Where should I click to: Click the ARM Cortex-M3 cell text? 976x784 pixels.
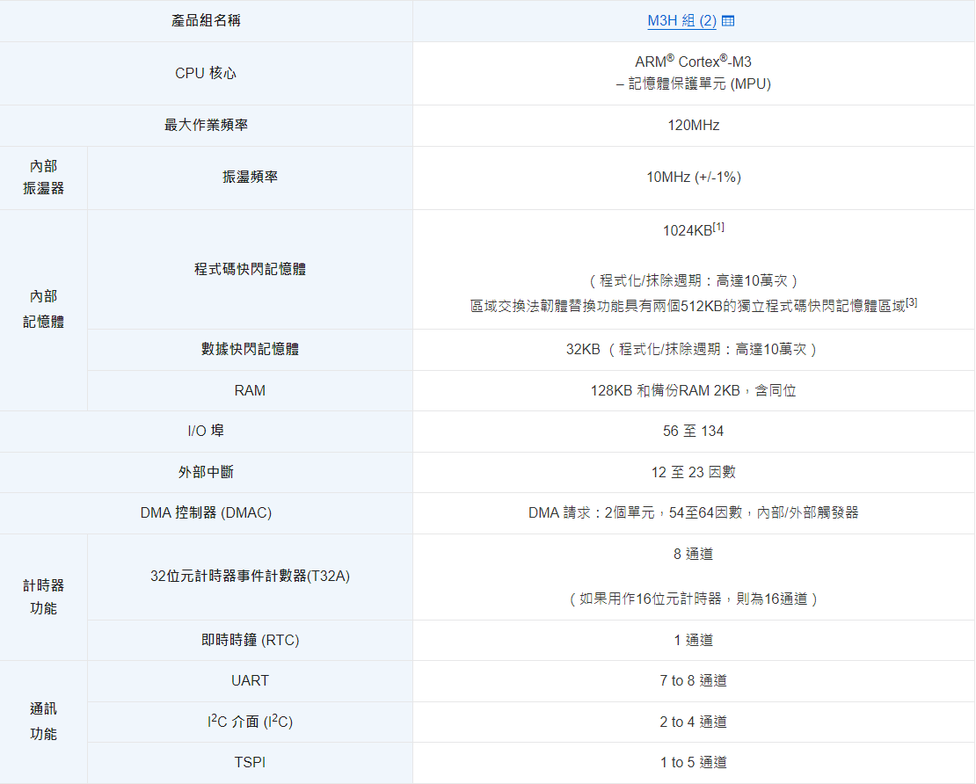coord(693,62)
